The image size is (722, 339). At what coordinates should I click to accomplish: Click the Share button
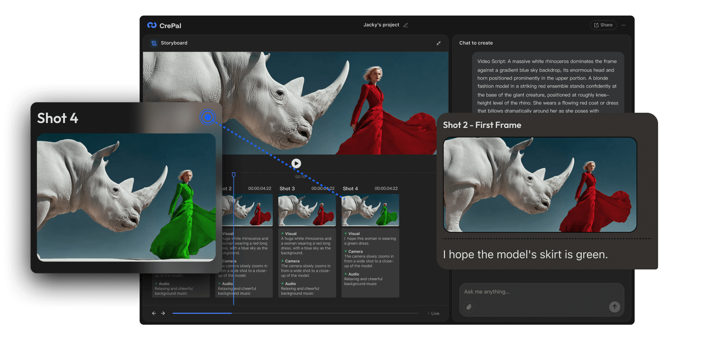(x=603, y=25)
